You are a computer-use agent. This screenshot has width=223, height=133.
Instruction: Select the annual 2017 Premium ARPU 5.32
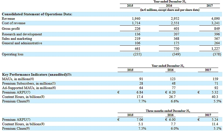pyautogui.click(x=215, y=92)
